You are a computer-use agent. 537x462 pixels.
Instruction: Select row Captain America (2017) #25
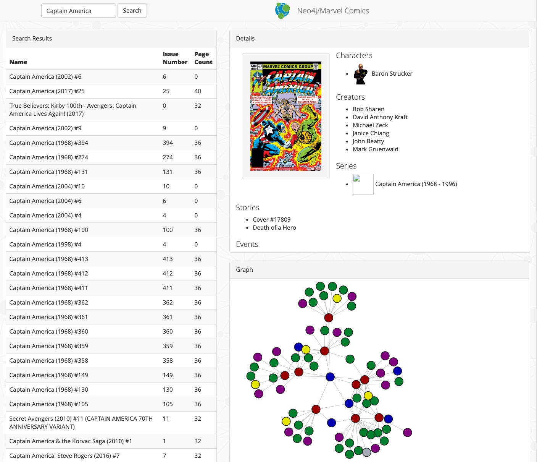pyautogui.click(x=111, y=91)
